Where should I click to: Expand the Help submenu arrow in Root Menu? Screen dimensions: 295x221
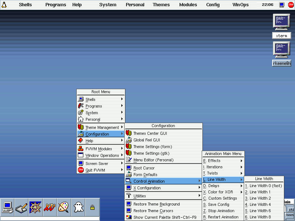(122, 140)
